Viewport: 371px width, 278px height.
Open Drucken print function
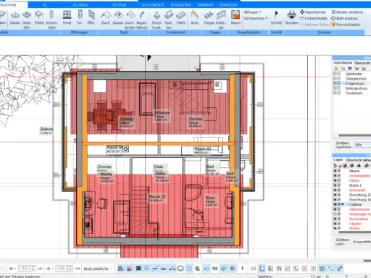[292, 18]
